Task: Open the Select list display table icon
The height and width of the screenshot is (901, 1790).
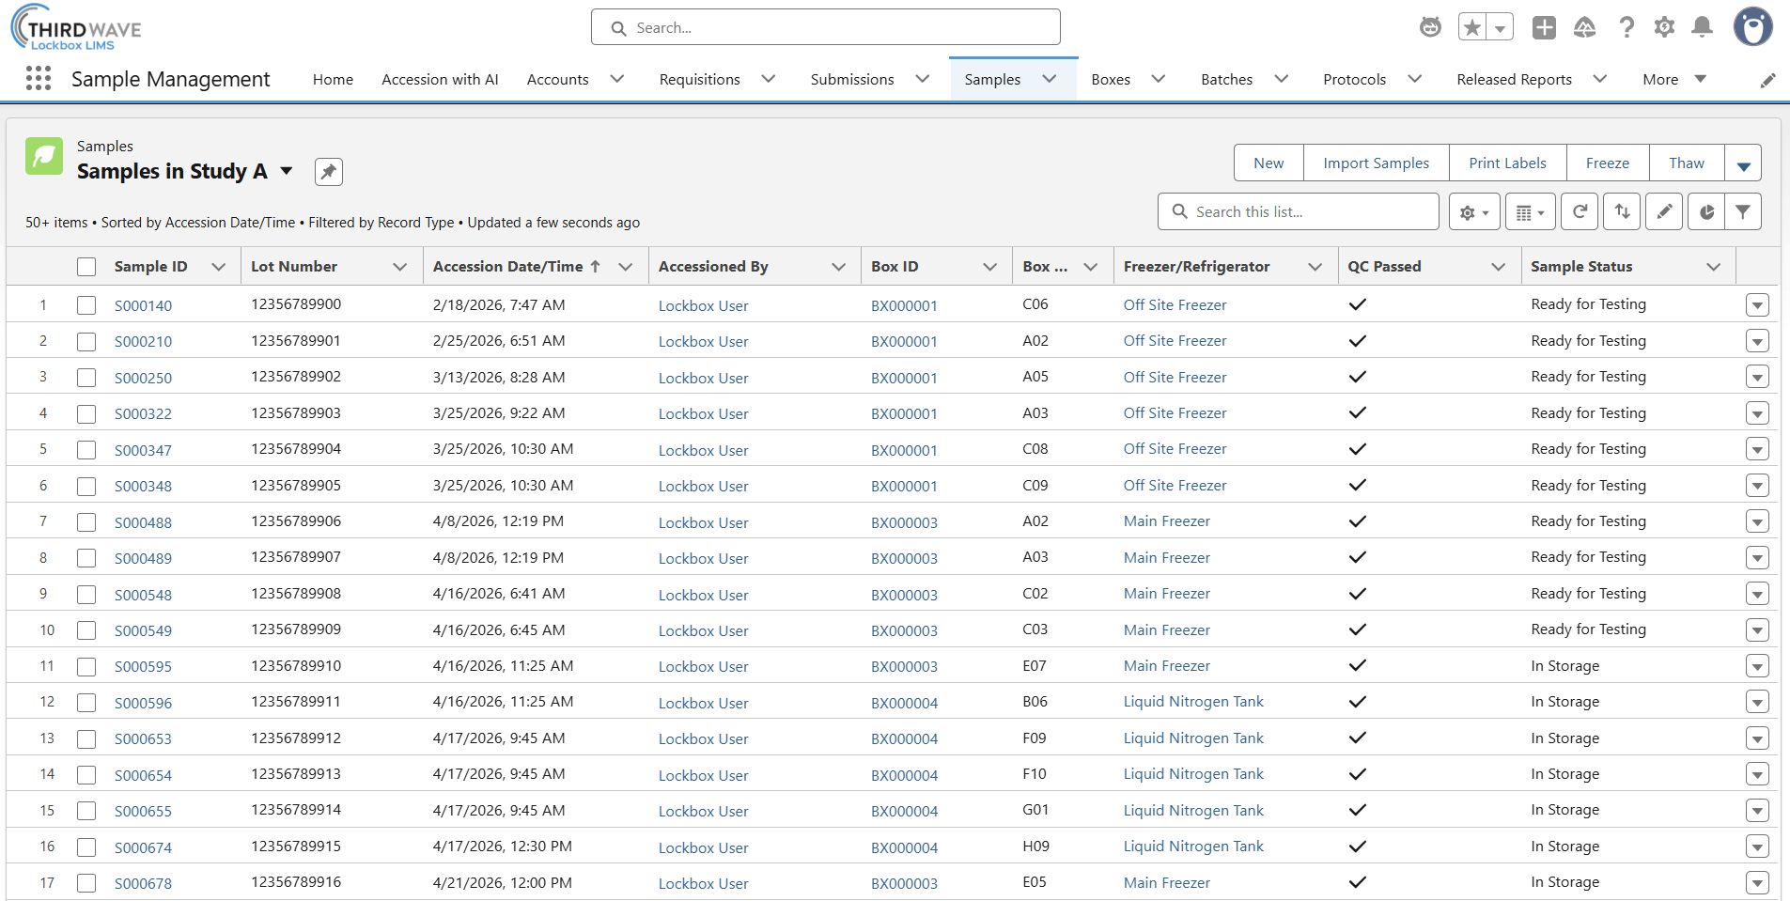Action: click(x=1531, y=212)
